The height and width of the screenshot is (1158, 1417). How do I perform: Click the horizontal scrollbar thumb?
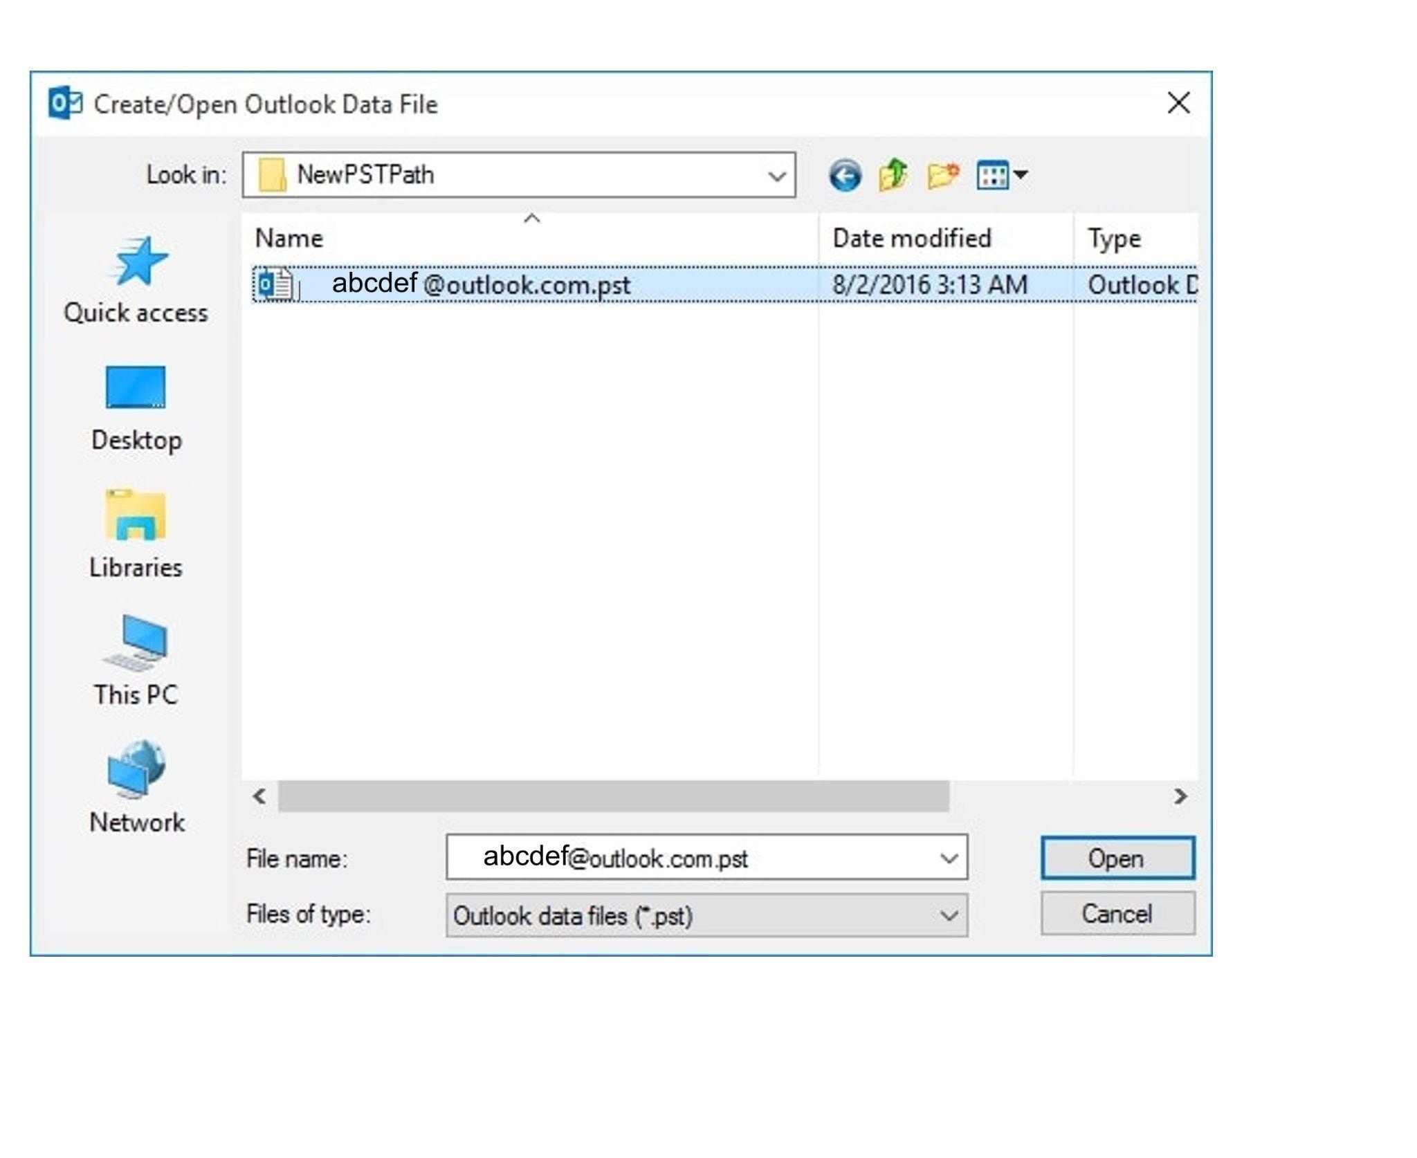click(x=614, y=796)
